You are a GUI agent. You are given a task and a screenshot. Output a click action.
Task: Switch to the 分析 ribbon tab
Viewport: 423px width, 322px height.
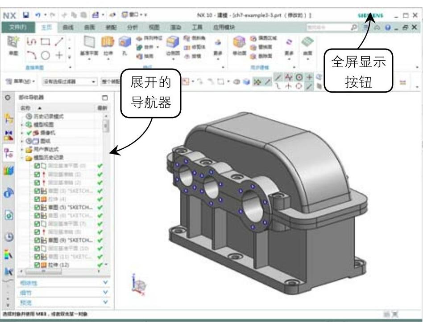coord(132,27)
